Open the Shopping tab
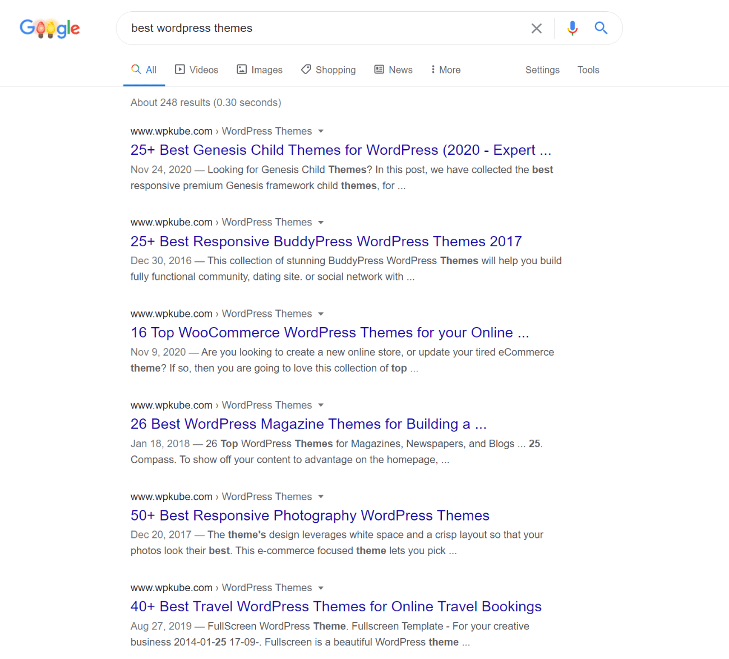This screenshot has width=729, height=659. point(329,70)
